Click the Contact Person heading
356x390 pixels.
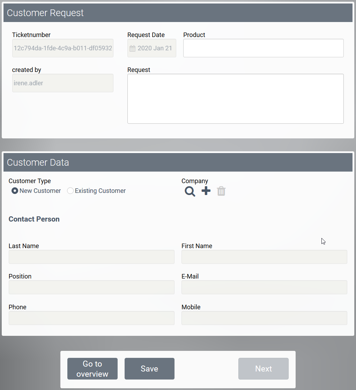(x=34, y=219)
